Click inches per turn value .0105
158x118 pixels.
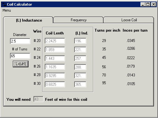click(131, 84)
